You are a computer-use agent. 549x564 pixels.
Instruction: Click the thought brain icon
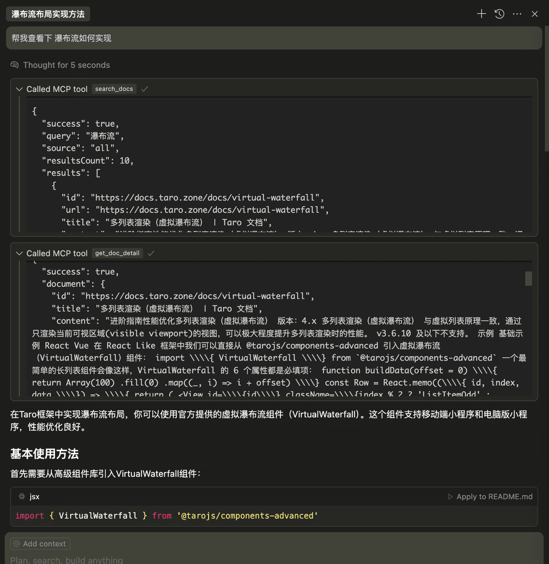[15, 65]
